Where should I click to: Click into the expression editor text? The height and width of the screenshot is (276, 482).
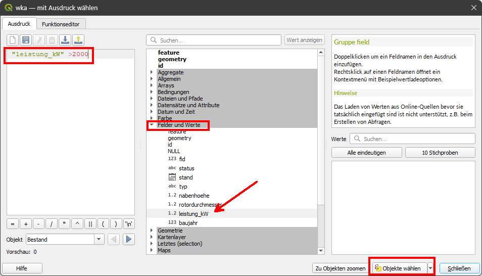click(x=71, y=132)
